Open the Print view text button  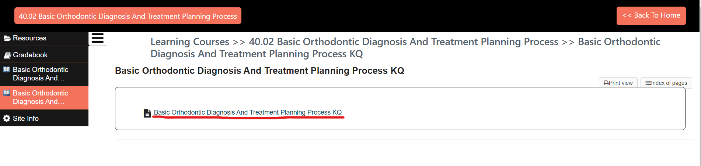pyautogui.click(x=621, y=83)
